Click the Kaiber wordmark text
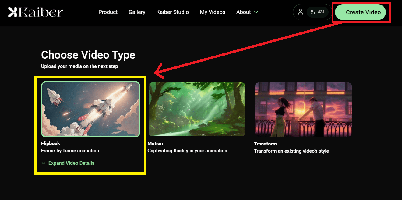The width and height of the screenshot is (402, 200). click(x=41, y=12)
